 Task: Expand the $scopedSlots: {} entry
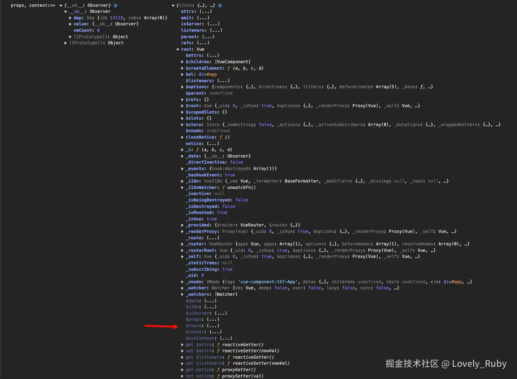[182, 112]
